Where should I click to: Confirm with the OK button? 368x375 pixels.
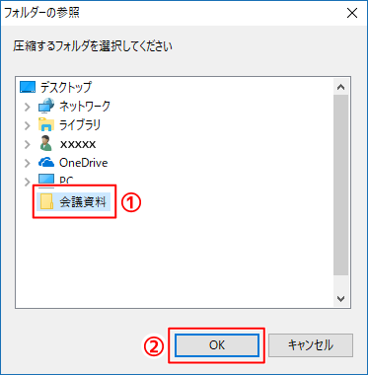tap(217, 345)
